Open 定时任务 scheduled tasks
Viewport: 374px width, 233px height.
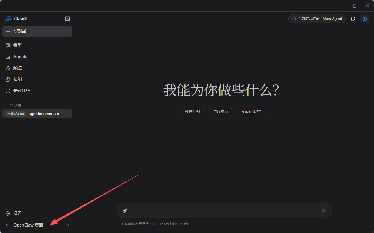tap(21, 91)
